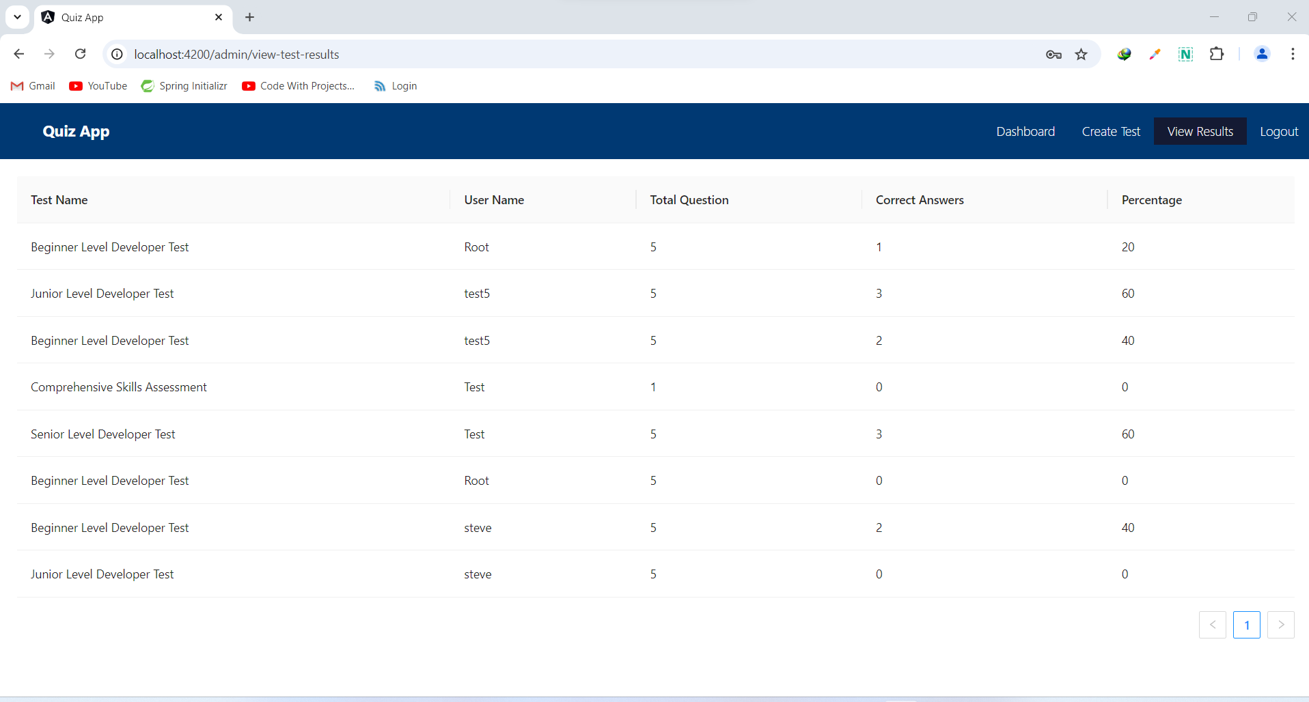This screenshot has width=1309, height=702.
Task: Open a new browser tab
Action: pos(249,17)
